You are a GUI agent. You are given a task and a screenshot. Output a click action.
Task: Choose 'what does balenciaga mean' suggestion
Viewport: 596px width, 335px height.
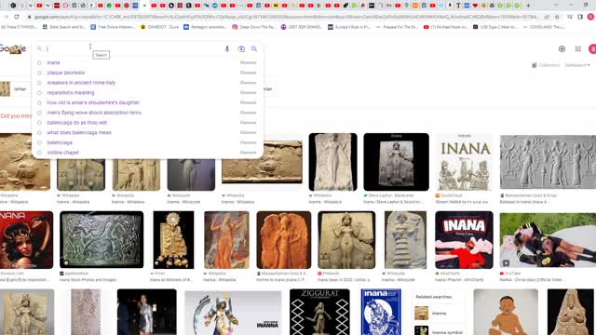pyautogui.click(x=79, y=132)
